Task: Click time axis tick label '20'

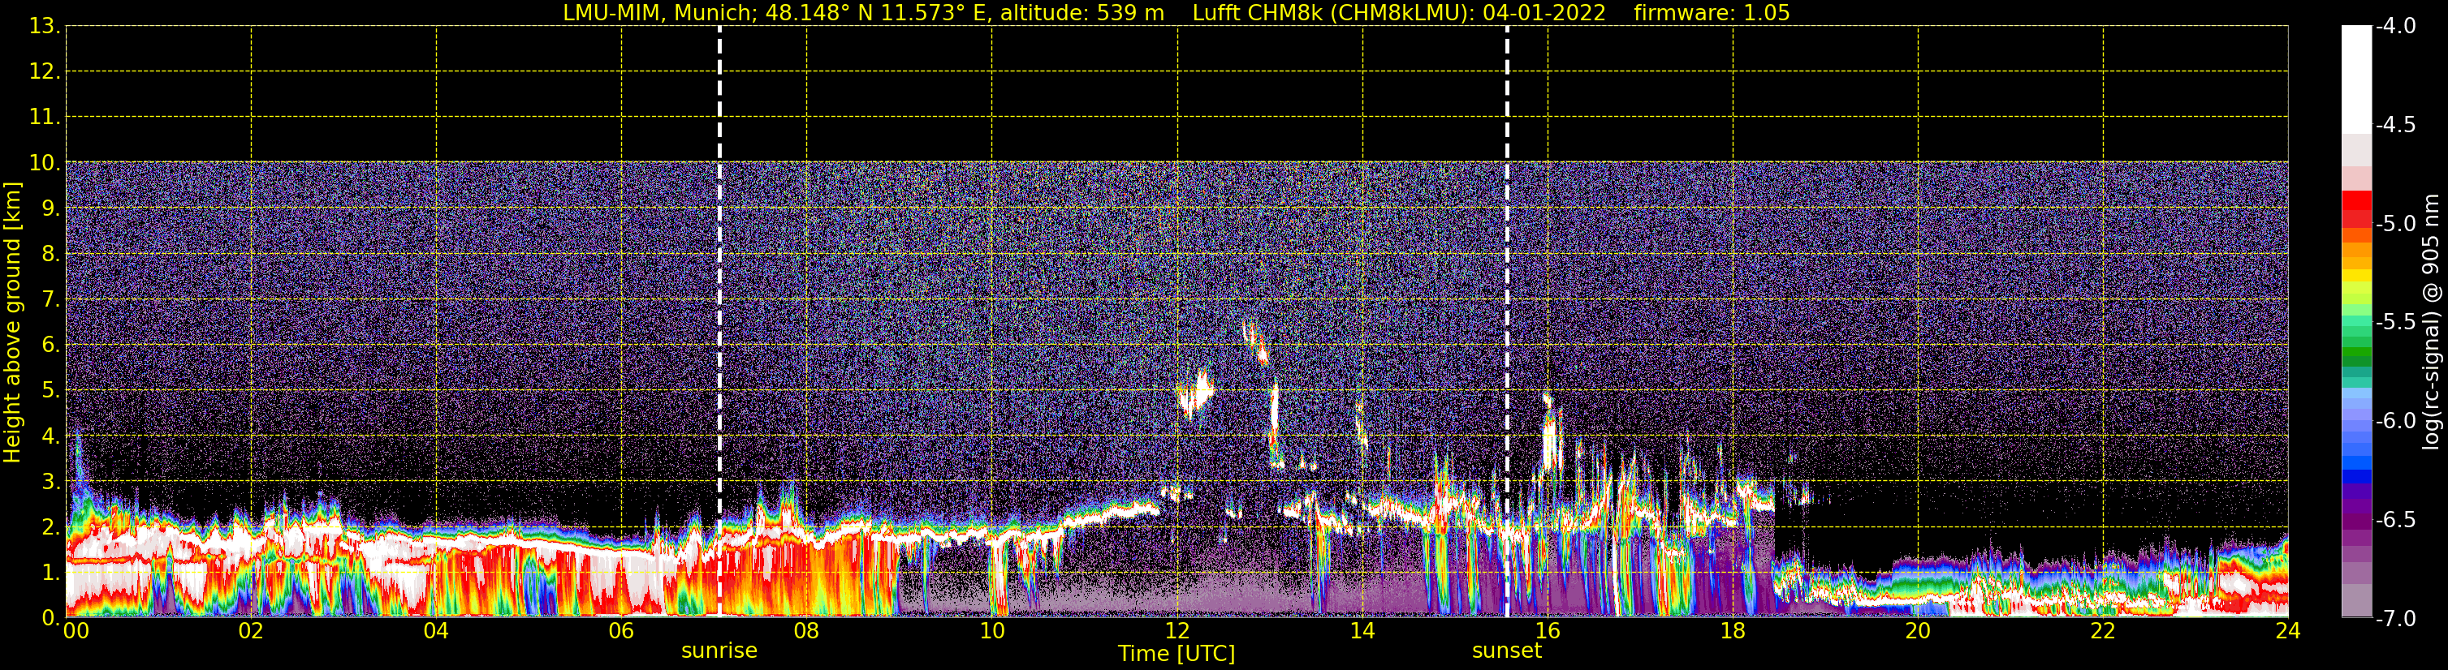Action: point(1919,631)
